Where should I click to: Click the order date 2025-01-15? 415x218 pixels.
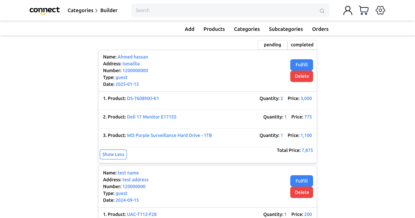(x=127, y=84)
